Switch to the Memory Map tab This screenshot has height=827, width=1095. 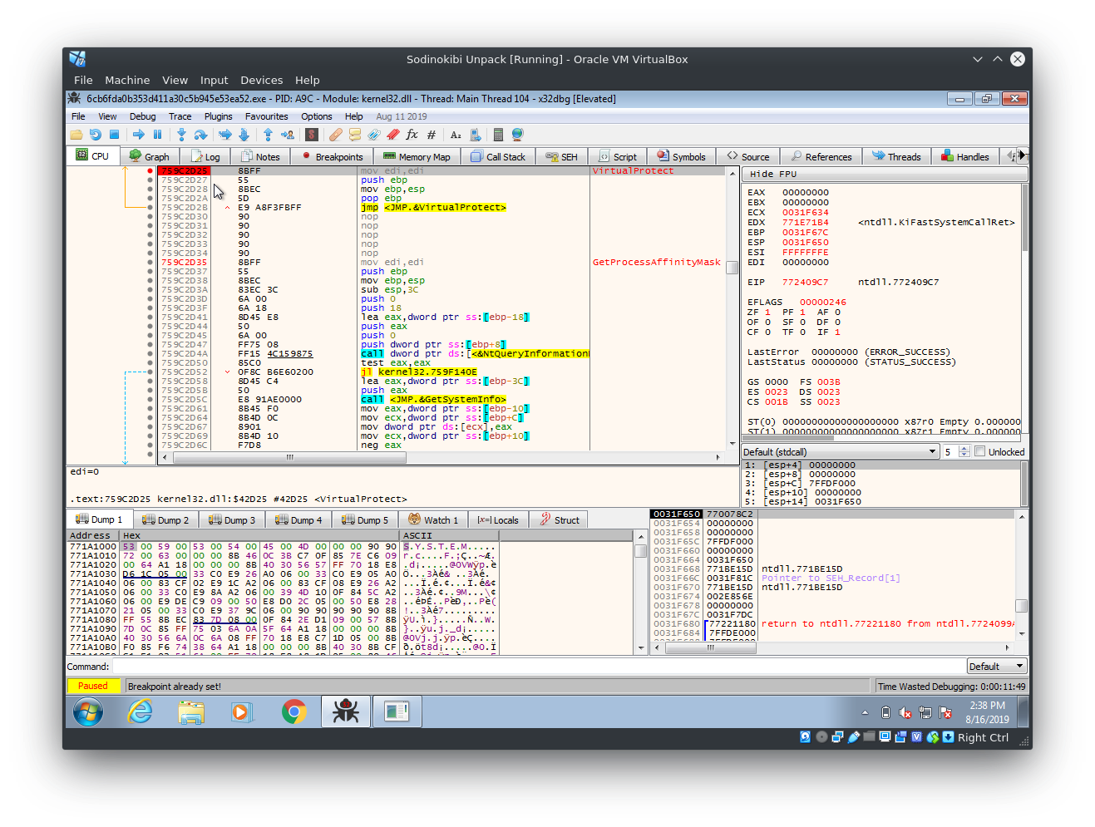[x=417, y=156]
